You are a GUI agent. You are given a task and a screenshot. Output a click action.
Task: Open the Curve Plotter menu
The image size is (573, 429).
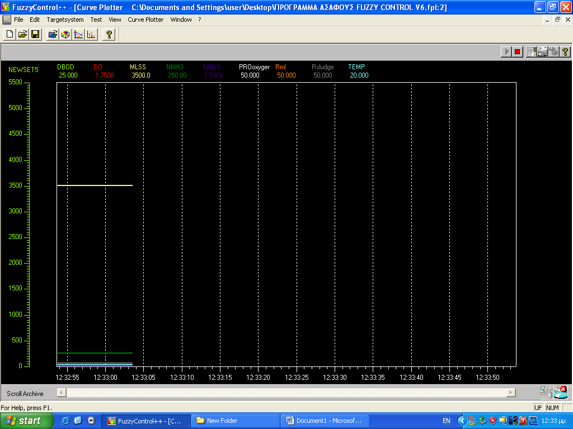coord(145,20)
